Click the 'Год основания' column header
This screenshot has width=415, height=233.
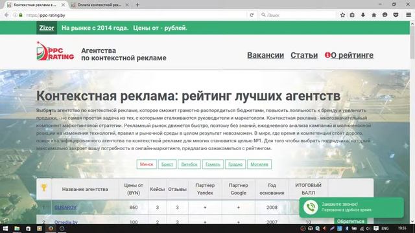pyautogui.click(x=272, y=189)
